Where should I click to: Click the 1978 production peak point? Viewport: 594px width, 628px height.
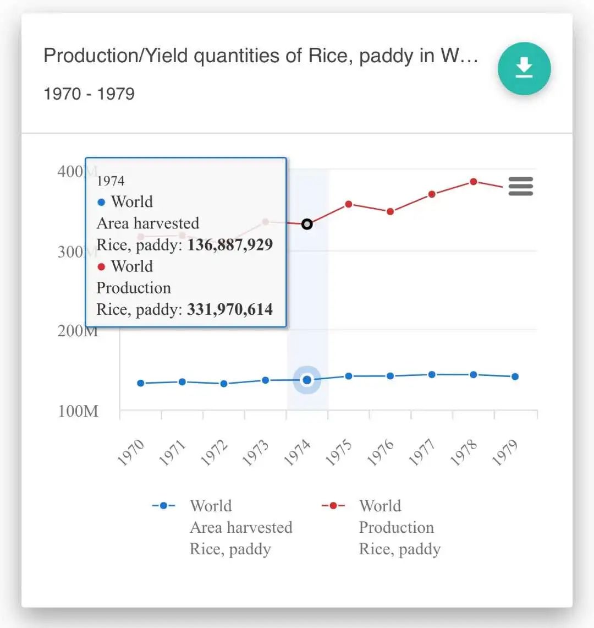(474, 182)
